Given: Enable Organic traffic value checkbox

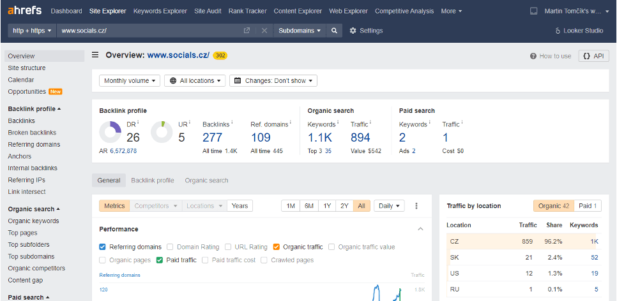Looking at the screenshot, I should point(331,247).
